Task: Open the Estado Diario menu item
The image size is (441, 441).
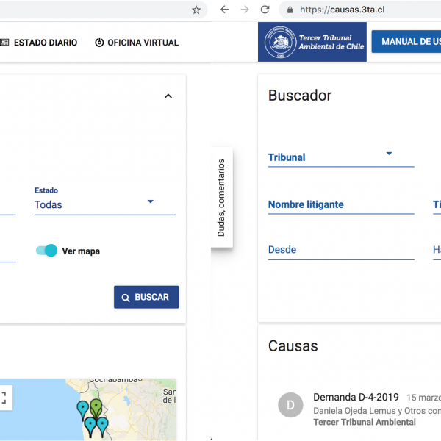Action: tap(38, 43)
